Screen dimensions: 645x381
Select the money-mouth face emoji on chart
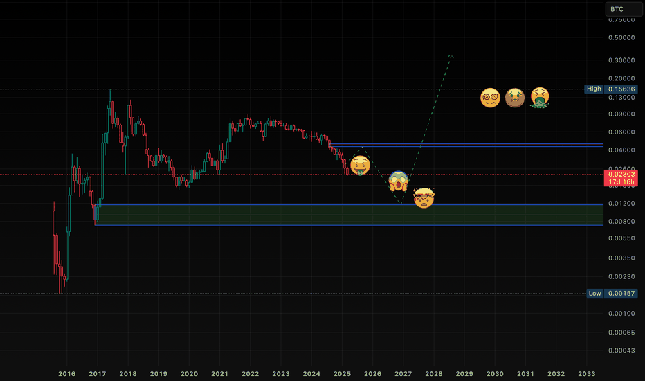pyautogui.click(x=360, y=166)
